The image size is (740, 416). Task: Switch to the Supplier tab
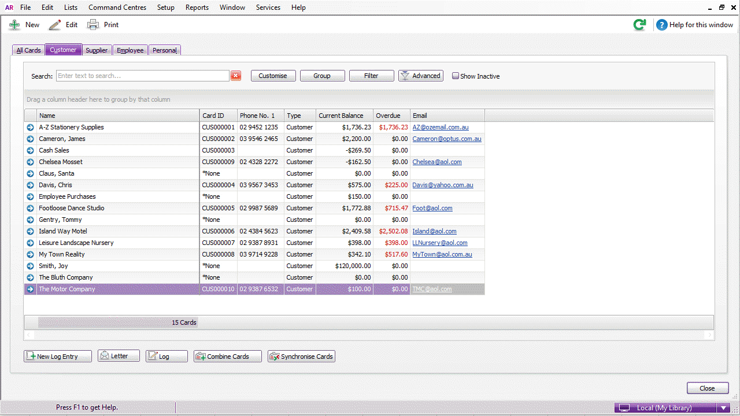tap(97, 50)
